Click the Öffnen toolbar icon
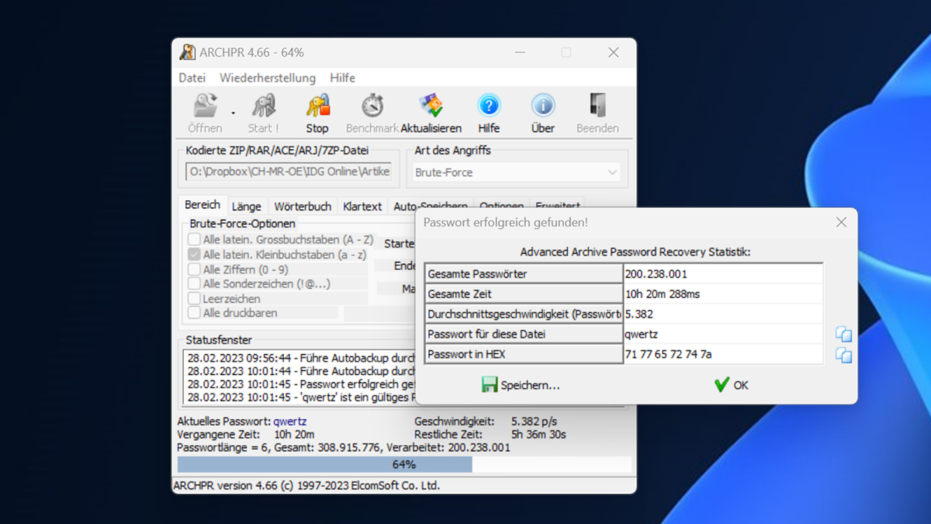931x524 pixels. (205, 106)
